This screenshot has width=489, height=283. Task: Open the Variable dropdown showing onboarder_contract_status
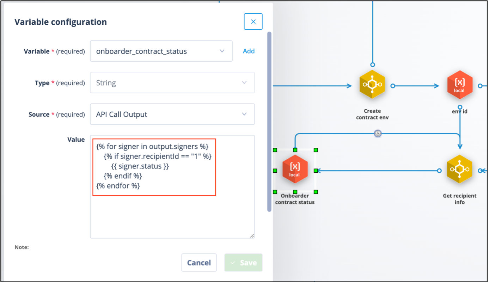tap(161, 51)
